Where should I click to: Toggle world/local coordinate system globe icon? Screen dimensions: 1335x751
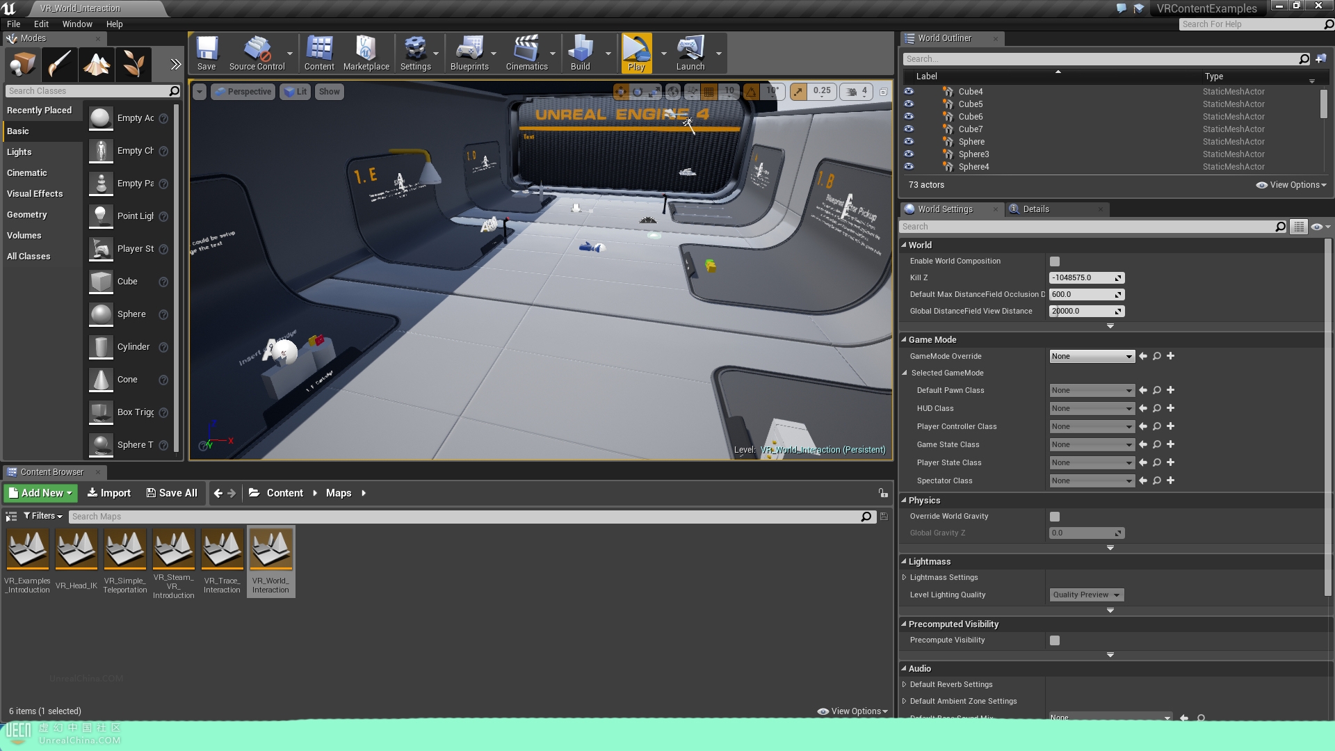click(x=673, y=91)
